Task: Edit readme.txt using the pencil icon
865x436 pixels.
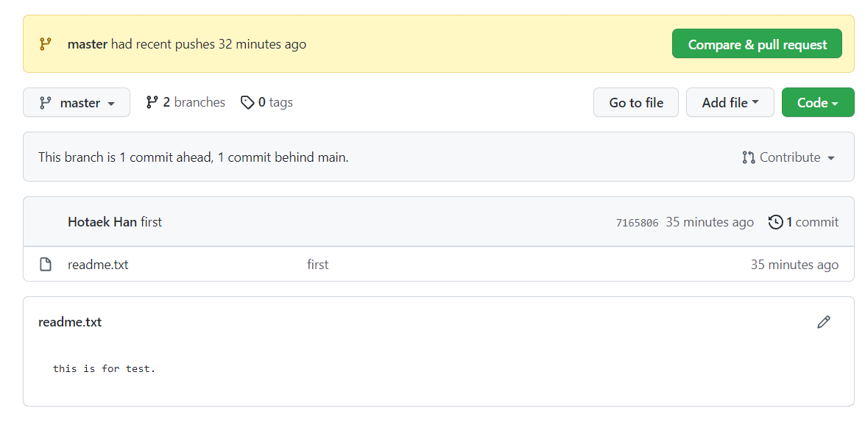Action: click(x=823, y=322)
